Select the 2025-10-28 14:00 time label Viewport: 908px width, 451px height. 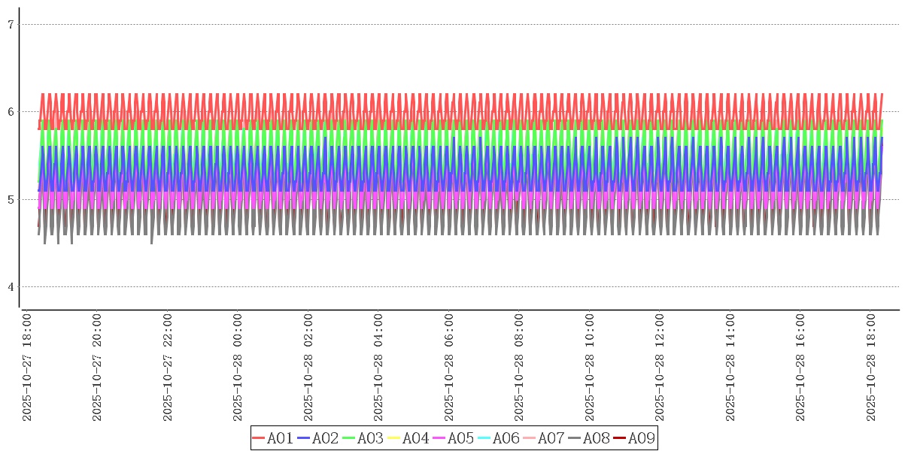(730, 368)
